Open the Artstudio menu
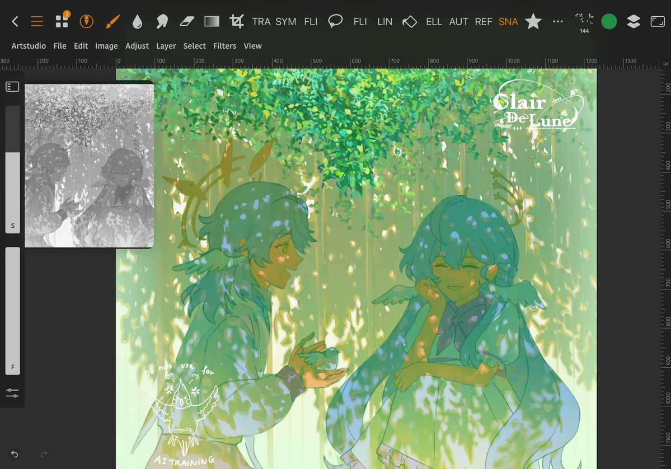The width and height of the screenshot is (671, 469). (x=29, y=46)
